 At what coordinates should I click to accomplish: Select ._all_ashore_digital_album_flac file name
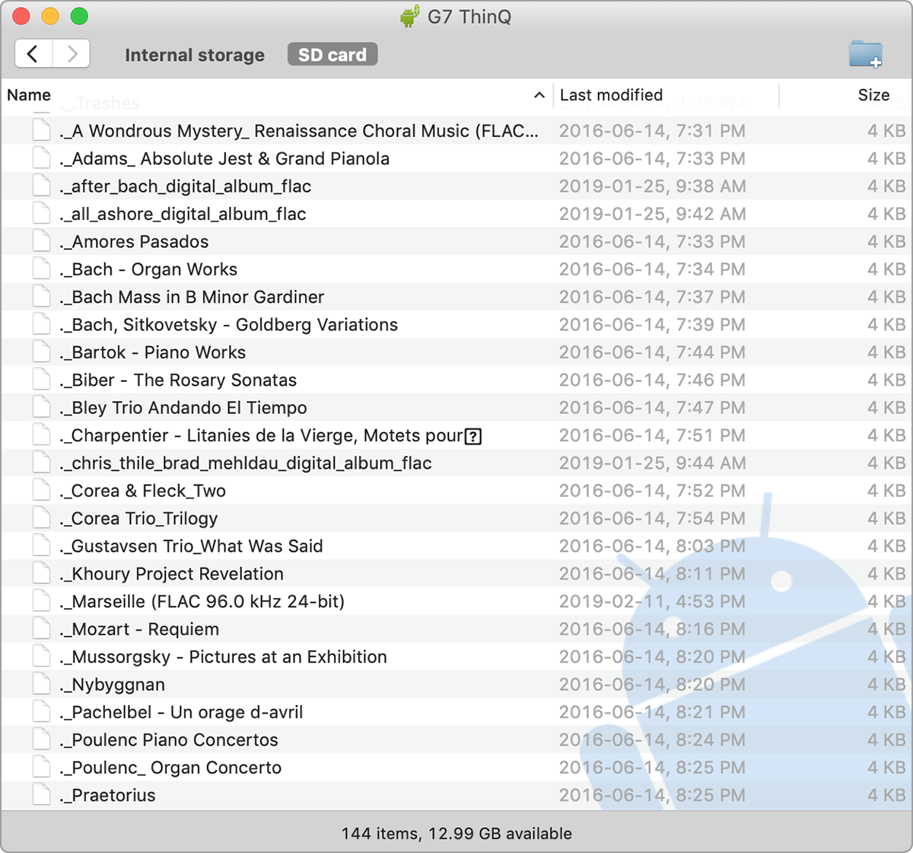(183, 214)
